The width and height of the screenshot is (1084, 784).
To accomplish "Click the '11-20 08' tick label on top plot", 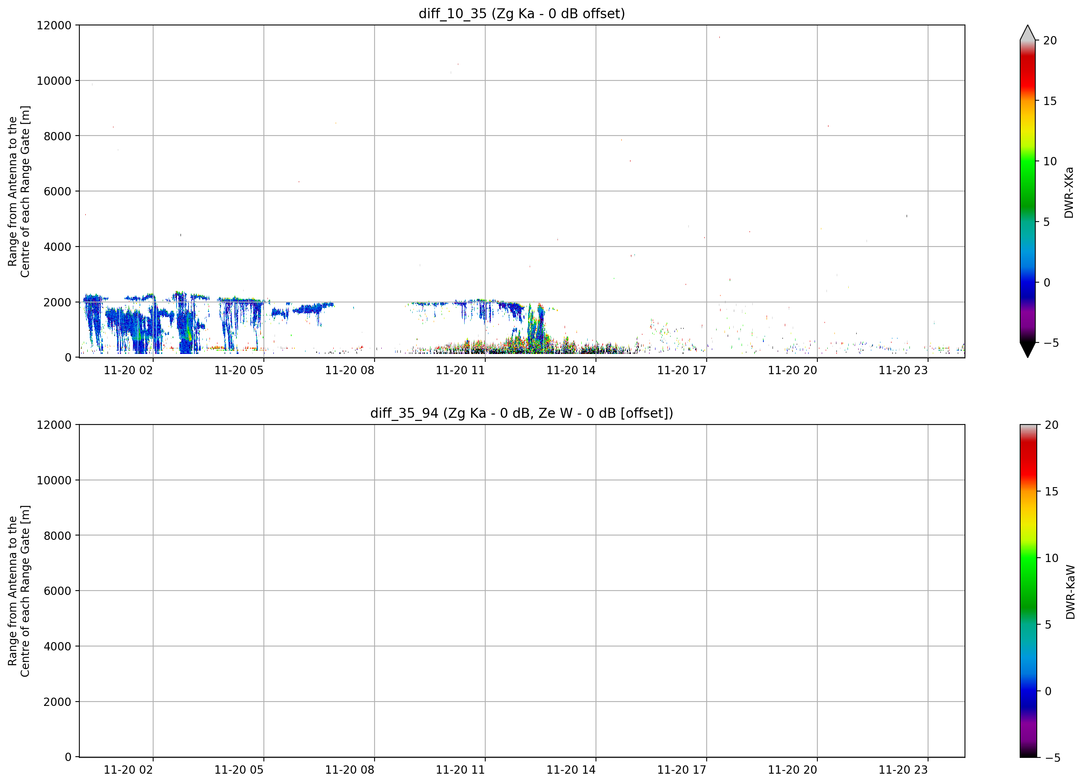I will pos(350,371).
